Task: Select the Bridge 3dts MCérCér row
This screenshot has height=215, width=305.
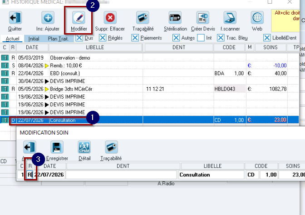Action: pyautogui.click(x=149, y=89)
